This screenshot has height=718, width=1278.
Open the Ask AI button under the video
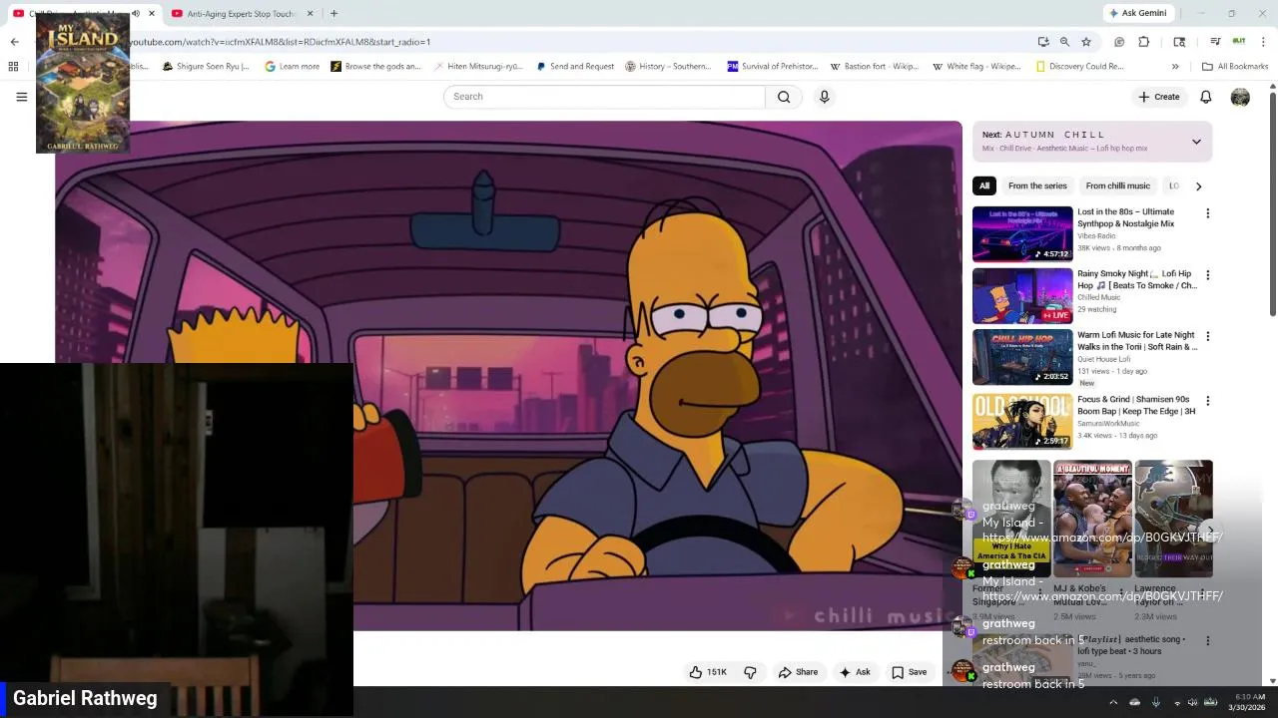coord(855,672)
